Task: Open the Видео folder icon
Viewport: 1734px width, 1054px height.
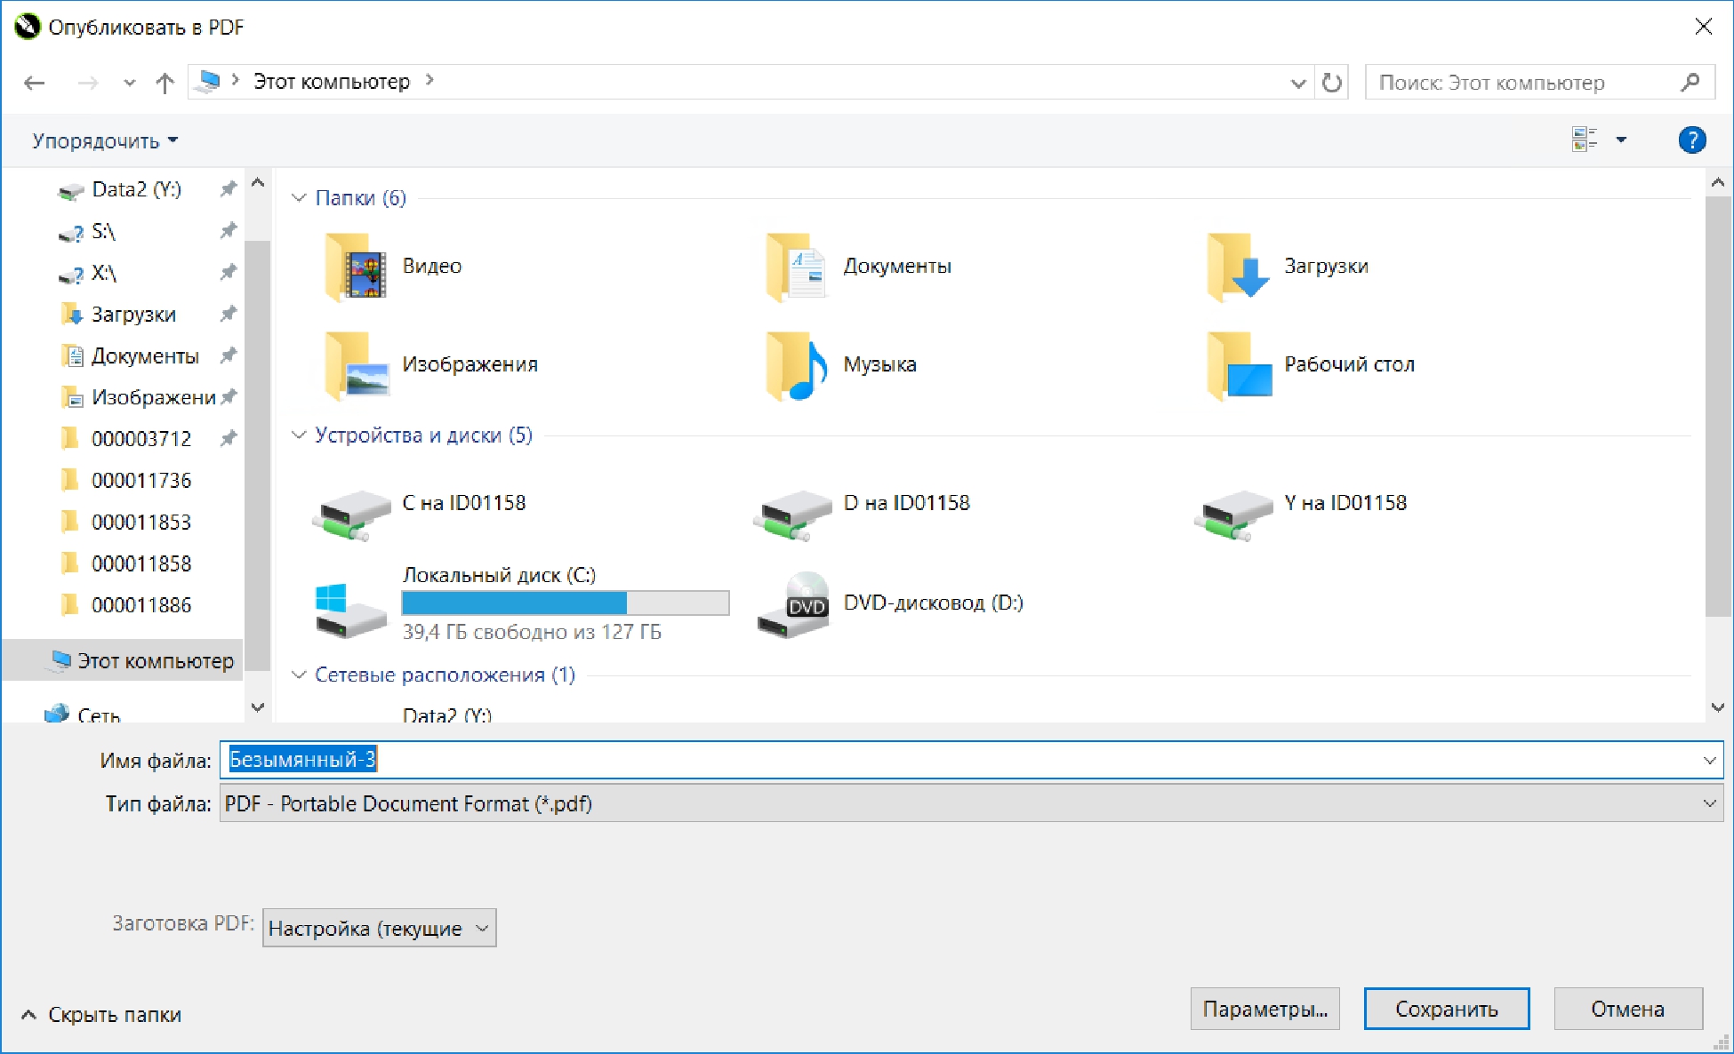Action: click(x=355, y=266)
